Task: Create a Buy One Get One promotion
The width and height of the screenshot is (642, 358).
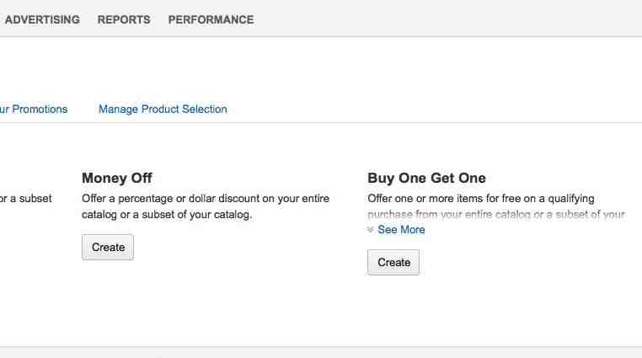Action: [x=393, y=262]
